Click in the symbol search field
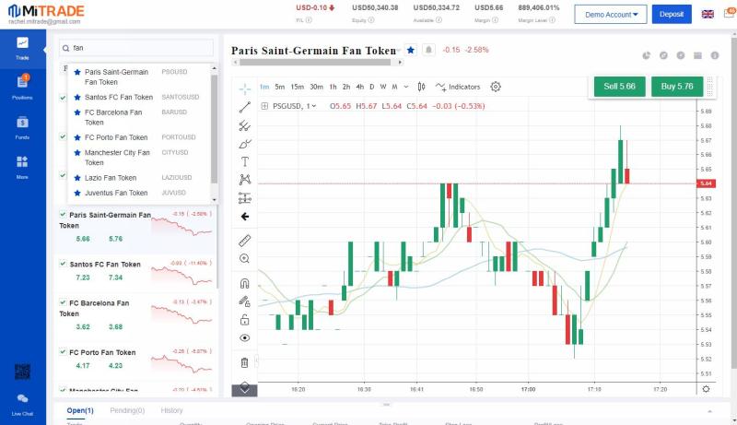This screenshot has width=737, height=425. point(138,47)
